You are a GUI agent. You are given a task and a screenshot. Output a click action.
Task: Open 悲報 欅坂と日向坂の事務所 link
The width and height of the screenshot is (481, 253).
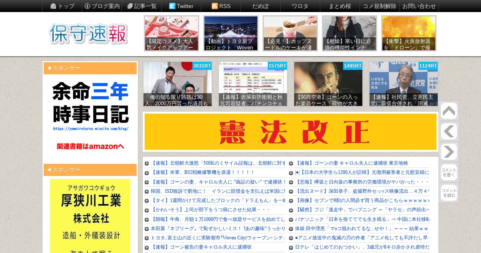[362, 182]
